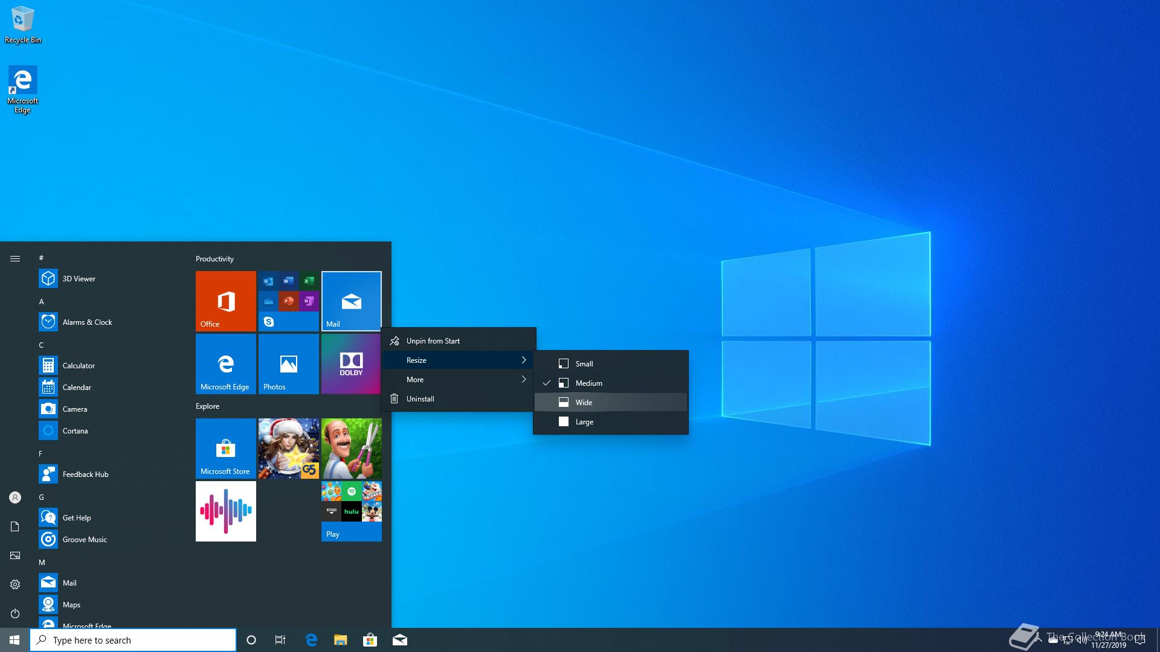Open Documents from Start sidebar
1160x652 pixels.
coord(15,526)
